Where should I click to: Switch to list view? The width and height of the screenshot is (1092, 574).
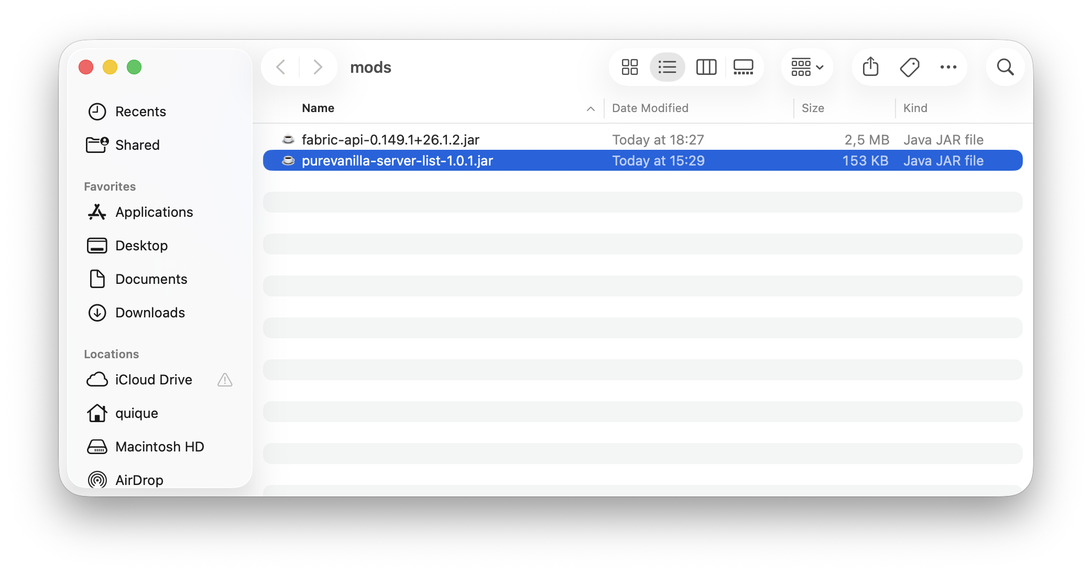[667, 67]
